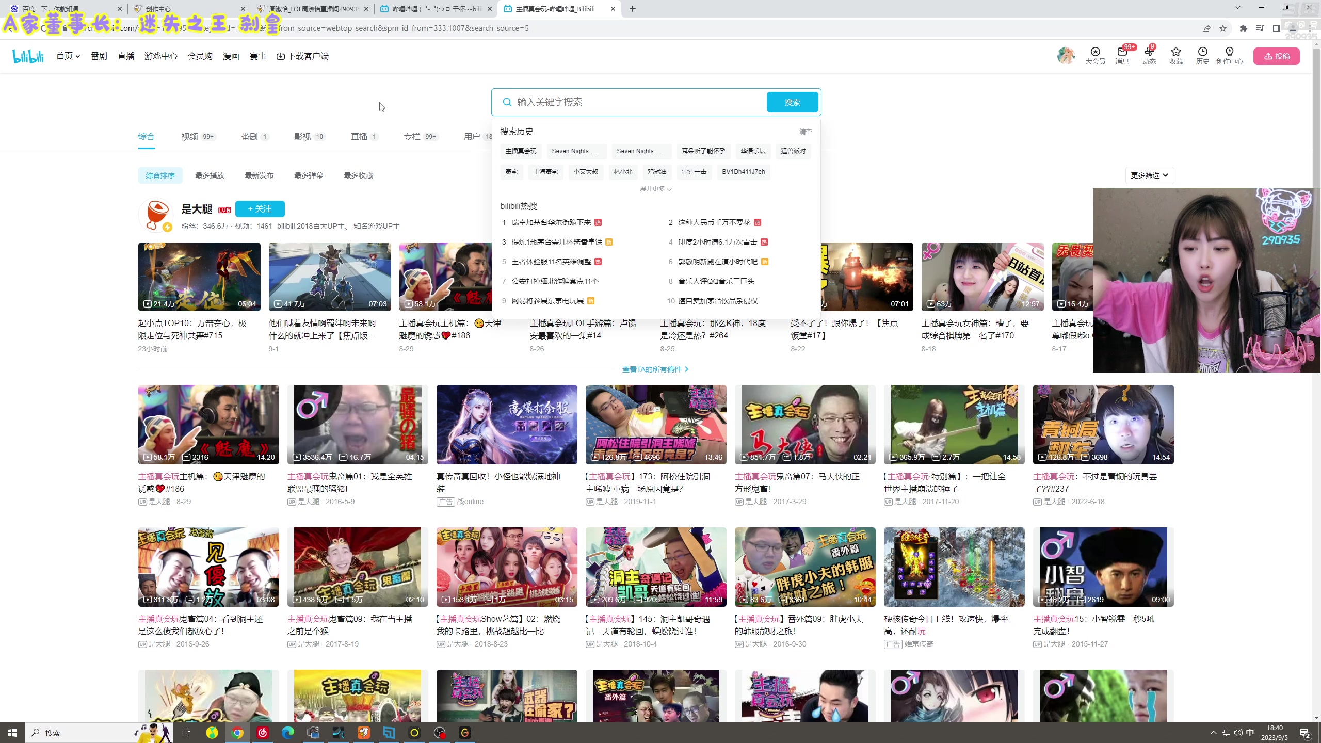This screenshot has height=743, width=1321.
Task: Click the bilibili logo
Action: point(28,56)
